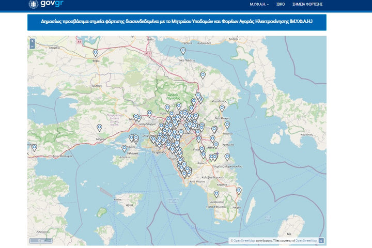Collapse the map attribution panel
Viewport: 372px width, 248px height.
pyautogui.click(x=321, y=241)
